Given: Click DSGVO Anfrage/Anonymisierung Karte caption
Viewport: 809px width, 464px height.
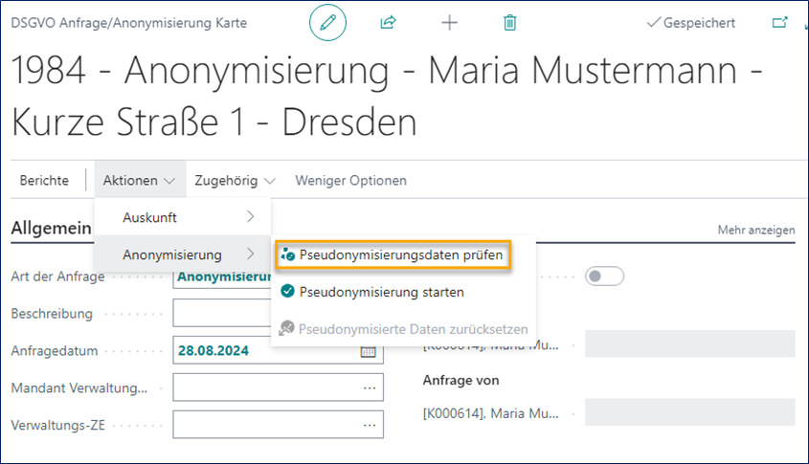Looking at the screenshot, I should point(129,23).
